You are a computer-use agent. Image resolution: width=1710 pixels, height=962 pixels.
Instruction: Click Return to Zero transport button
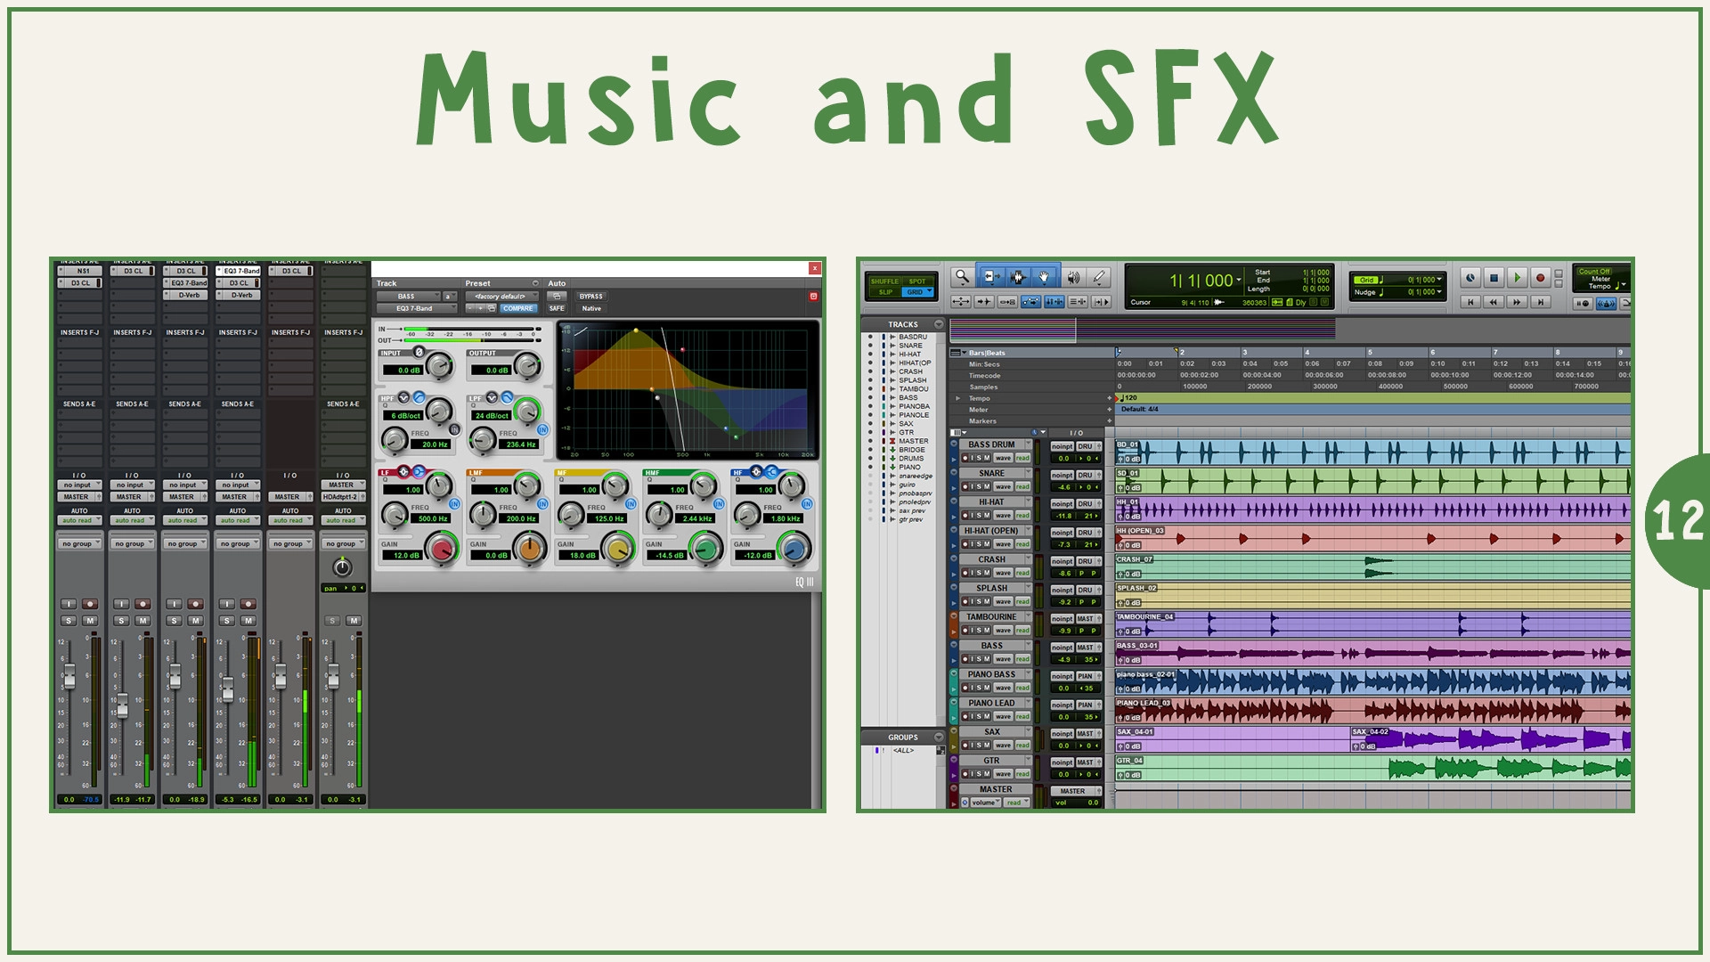[1470, 302]
